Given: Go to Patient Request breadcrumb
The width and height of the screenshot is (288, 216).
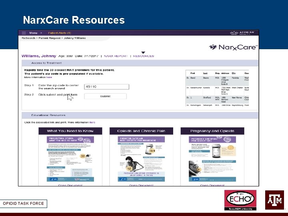Looking at the screenshot, I should (x=50, y=38).
